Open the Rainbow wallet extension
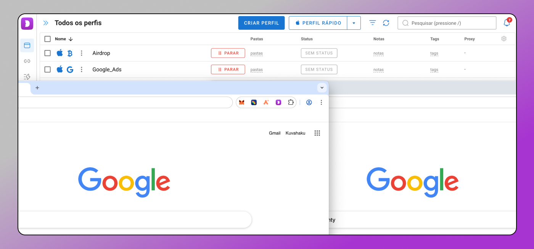Screen dimensions: 534x249 click(x=254, y=102)
